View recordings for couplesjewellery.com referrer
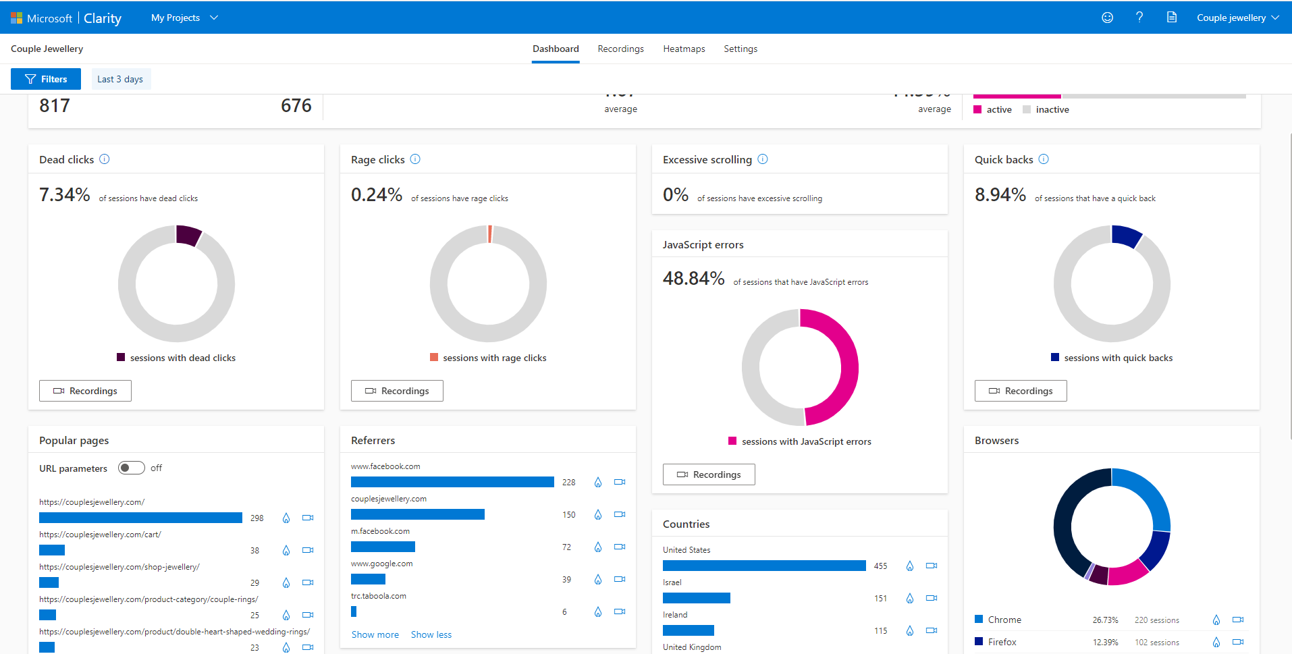Screen dimensions: 1292x654 (620, 514)
